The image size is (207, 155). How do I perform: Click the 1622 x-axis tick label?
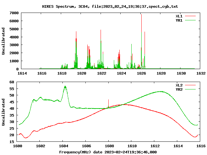click(x=102, y=73)
